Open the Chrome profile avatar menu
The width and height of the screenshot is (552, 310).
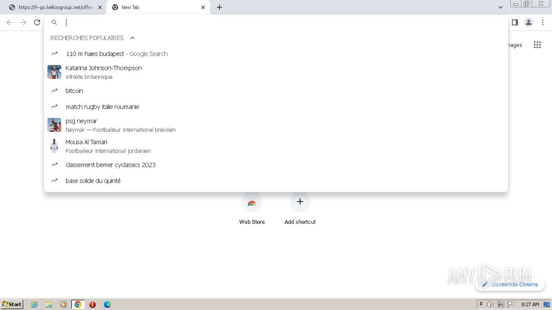click(x=529, y=22)
